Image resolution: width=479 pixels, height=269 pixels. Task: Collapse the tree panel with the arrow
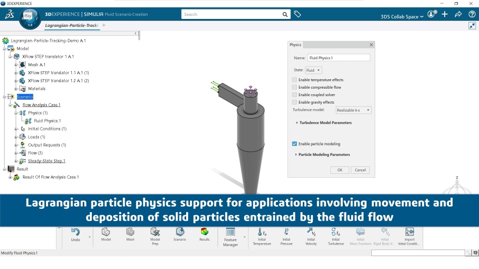136,33
